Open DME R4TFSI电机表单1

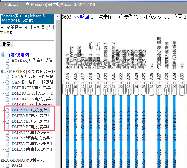coord(32,88)
